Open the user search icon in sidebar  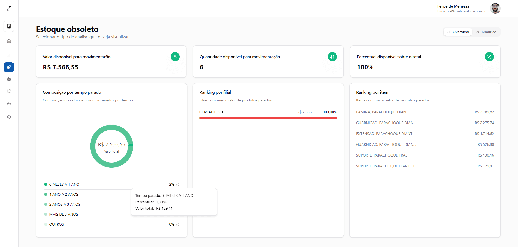(x=9, y=103)
